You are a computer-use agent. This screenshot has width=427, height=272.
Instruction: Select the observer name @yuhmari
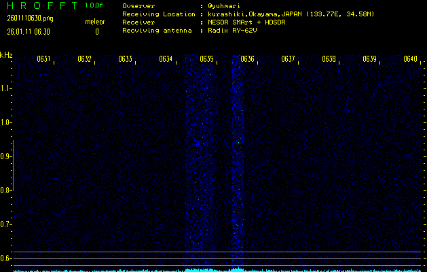coord(223,5)
